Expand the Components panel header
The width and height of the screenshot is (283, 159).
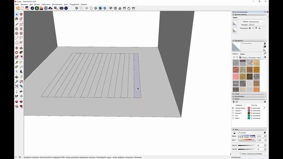249,96
